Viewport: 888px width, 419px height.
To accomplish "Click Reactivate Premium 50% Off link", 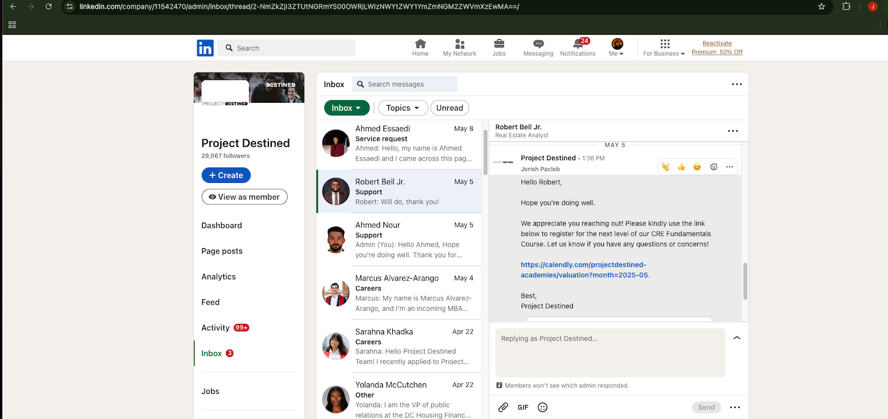I will 717,48.
